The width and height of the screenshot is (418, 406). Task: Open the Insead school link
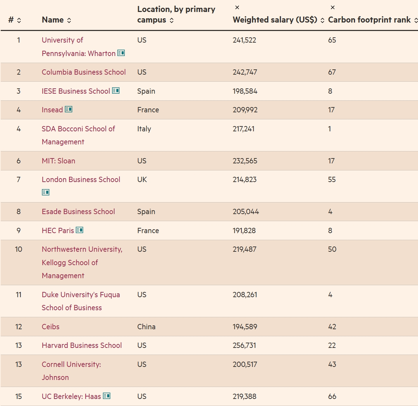pos(52,110)
